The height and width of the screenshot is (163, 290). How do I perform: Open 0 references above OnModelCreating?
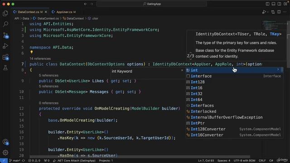coord(48,103)
